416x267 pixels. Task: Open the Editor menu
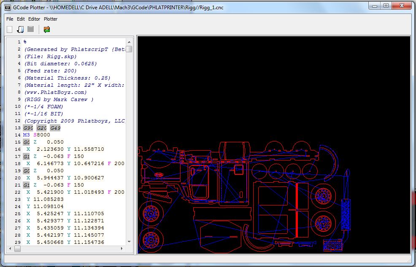34,19
